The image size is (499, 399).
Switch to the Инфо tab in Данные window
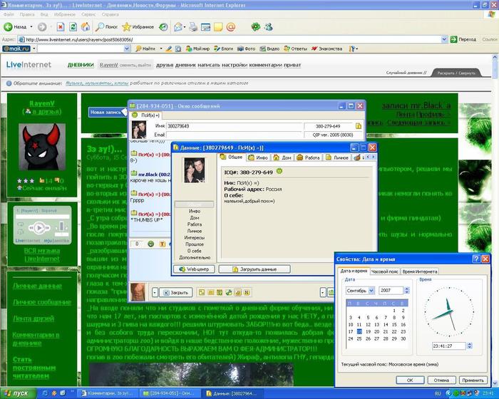pos(258,157)
